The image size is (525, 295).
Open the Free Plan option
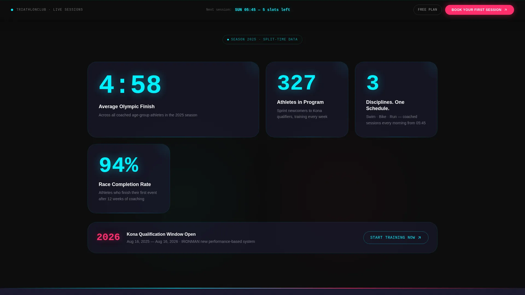427,10
